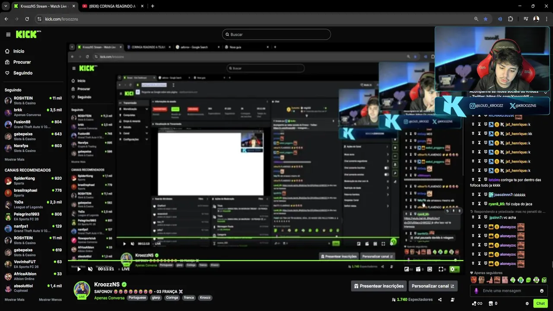Screen dimensions: 553x311
Task: Create a clip with clapperboard icon
Action: point(418,269)
